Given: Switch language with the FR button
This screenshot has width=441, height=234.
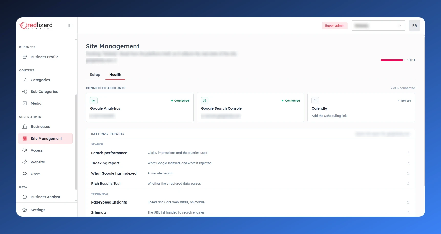Looking at the screenshot, I should (414, 26).
